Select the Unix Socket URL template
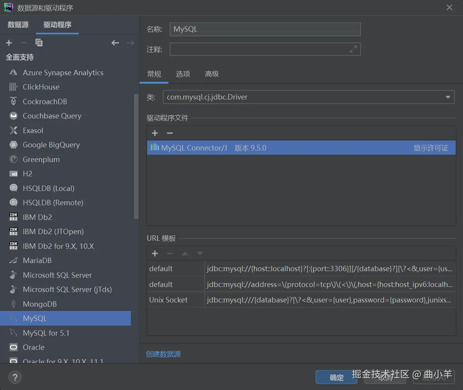 pos(301,300)
